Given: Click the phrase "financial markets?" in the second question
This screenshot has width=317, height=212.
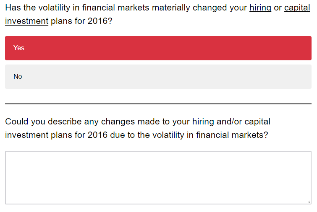Looking at the screenshot, I should (x=232, y=135).
